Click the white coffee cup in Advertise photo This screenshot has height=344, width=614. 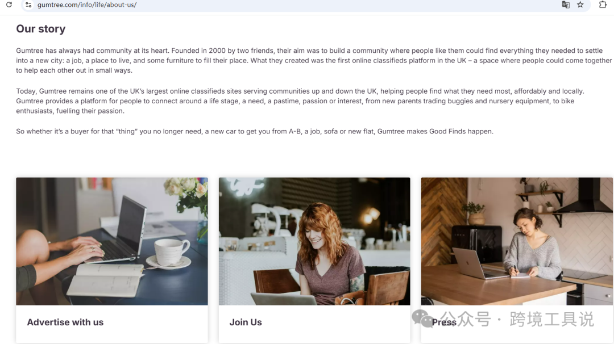171,253
